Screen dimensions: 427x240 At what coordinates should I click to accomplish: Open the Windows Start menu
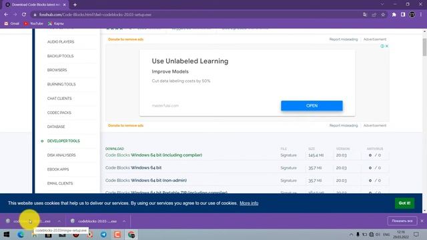(x=7, y=235)
